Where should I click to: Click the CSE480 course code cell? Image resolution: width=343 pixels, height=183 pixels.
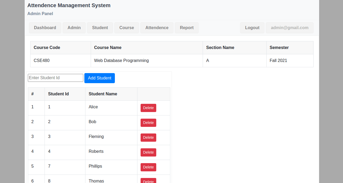[42, 61]
